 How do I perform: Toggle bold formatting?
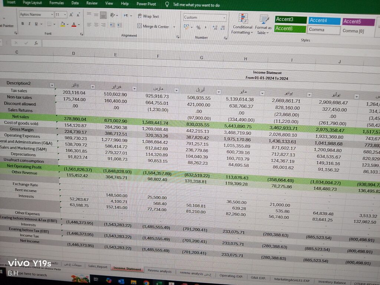23,23
